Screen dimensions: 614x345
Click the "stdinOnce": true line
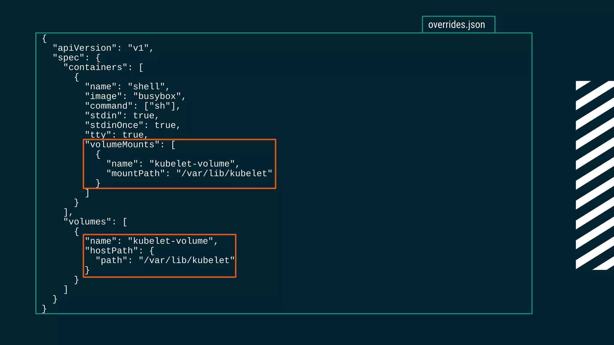[x=133, y=125]
